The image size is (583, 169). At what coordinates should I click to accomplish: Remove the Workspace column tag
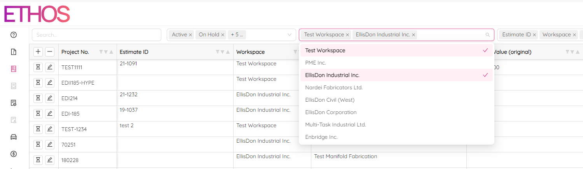(x=574, y=35)
